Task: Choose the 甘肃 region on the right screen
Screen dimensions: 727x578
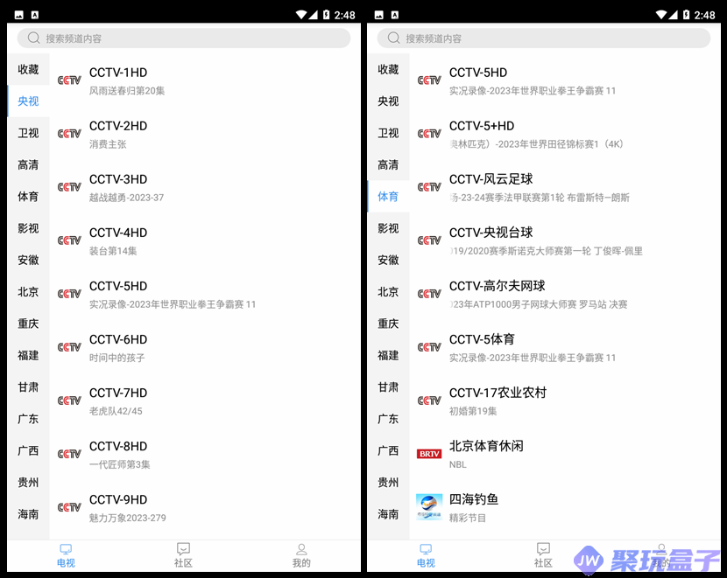Action: [x=389, y=387]
